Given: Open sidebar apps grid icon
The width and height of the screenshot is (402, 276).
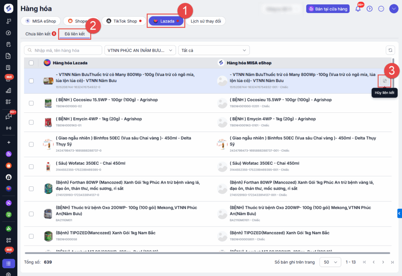Looking at the screenshot, I should (9, 240).
